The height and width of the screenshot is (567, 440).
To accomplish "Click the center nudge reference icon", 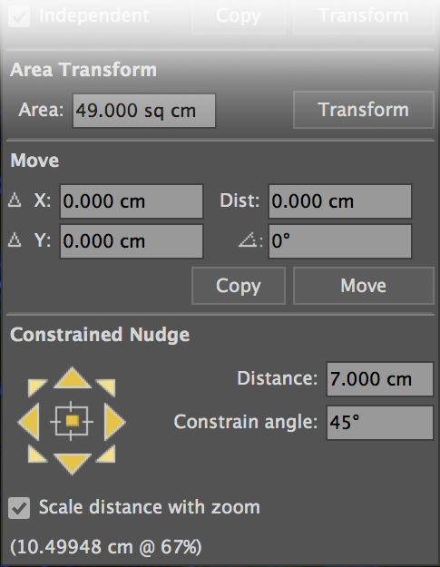I will click(x=72, y=421).
